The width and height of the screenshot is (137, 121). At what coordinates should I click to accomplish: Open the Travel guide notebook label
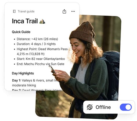26,11
